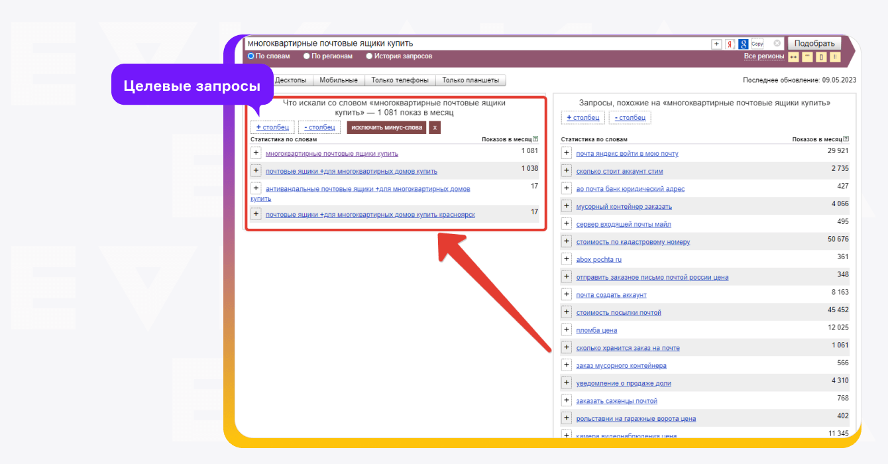Click the red Yandex 'Я' search icon
The image size is (888, 464).
(x=730, y=44)
